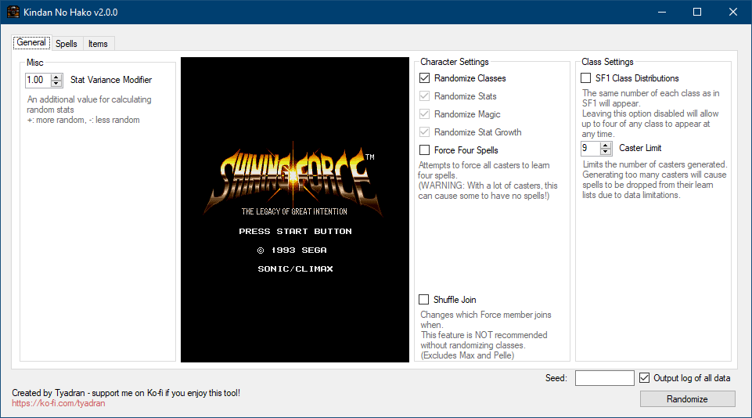Image resolution: width=752 pixels, height=418 pixels.
Task: Open the ko-fi.com/tyadran link
Action: click(x=59, y=404)
